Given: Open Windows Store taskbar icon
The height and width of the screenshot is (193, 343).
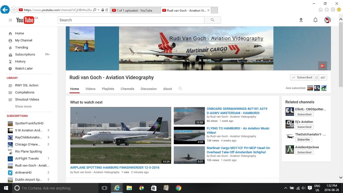Looking at the screenshot, I should point(154,188).
